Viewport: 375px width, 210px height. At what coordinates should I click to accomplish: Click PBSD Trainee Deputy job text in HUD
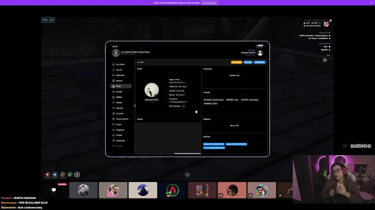click(x=313, y=36)
